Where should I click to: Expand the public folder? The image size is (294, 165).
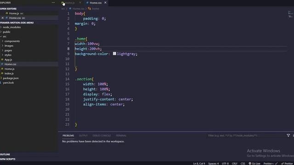click(x=6, y=32)
